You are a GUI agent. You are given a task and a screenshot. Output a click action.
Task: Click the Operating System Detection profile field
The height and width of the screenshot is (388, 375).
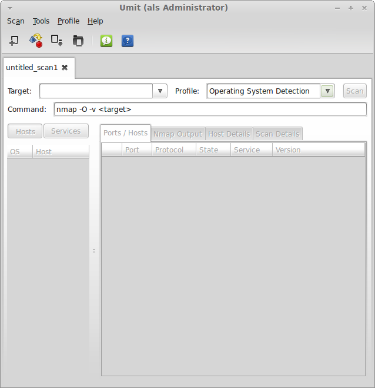point(263,91)
